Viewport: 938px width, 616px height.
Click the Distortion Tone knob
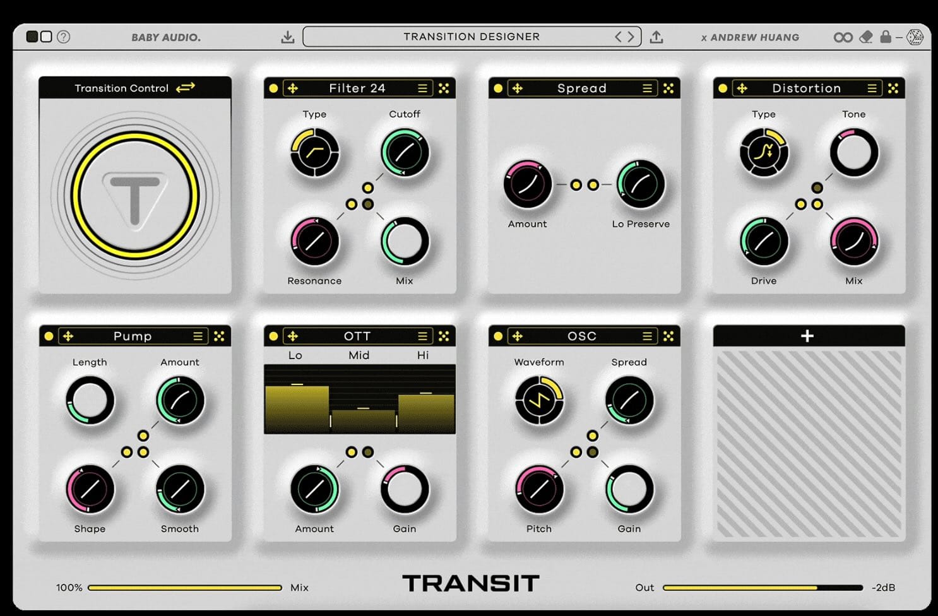point(854,153)
